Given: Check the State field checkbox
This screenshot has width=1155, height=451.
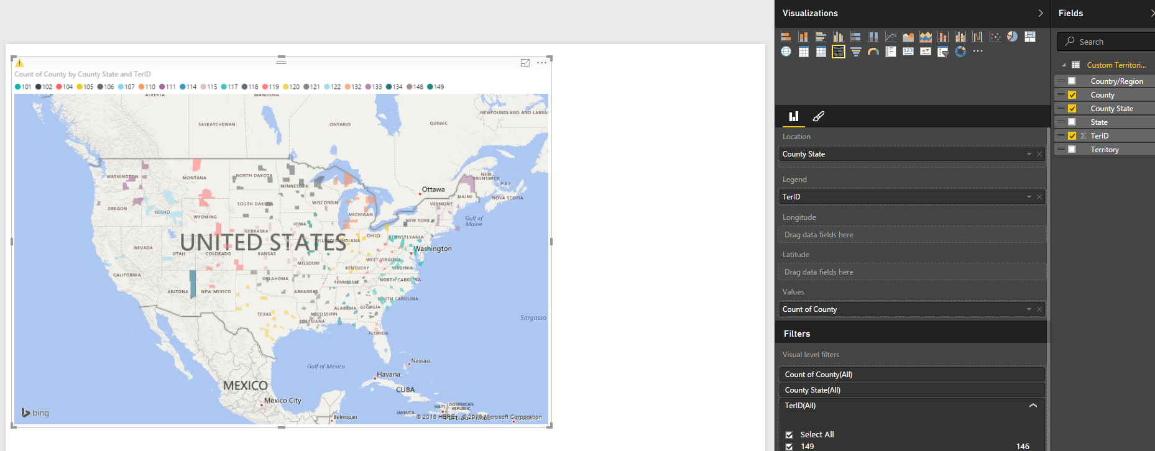Looking at the screenshot, I should (1072, 122).
